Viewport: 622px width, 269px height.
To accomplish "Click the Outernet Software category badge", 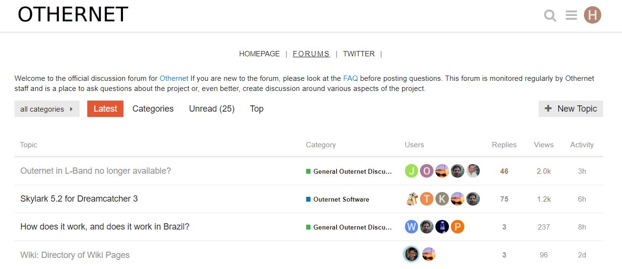I will [341, 199].
